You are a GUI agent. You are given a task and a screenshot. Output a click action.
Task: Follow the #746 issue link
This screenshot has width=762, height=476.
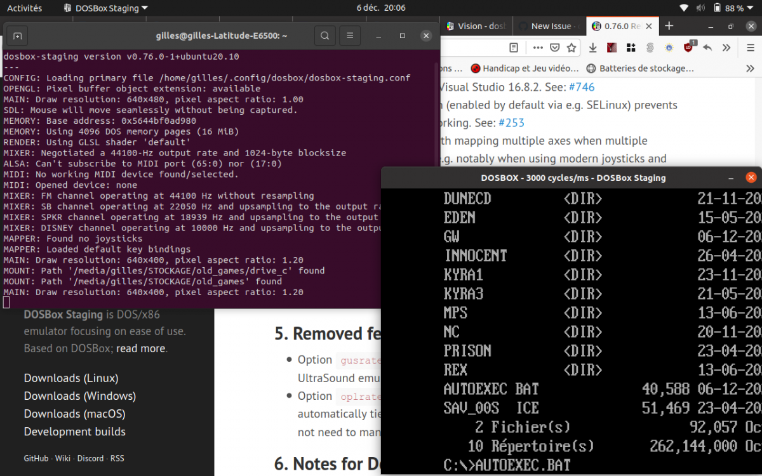click(581, 87)
